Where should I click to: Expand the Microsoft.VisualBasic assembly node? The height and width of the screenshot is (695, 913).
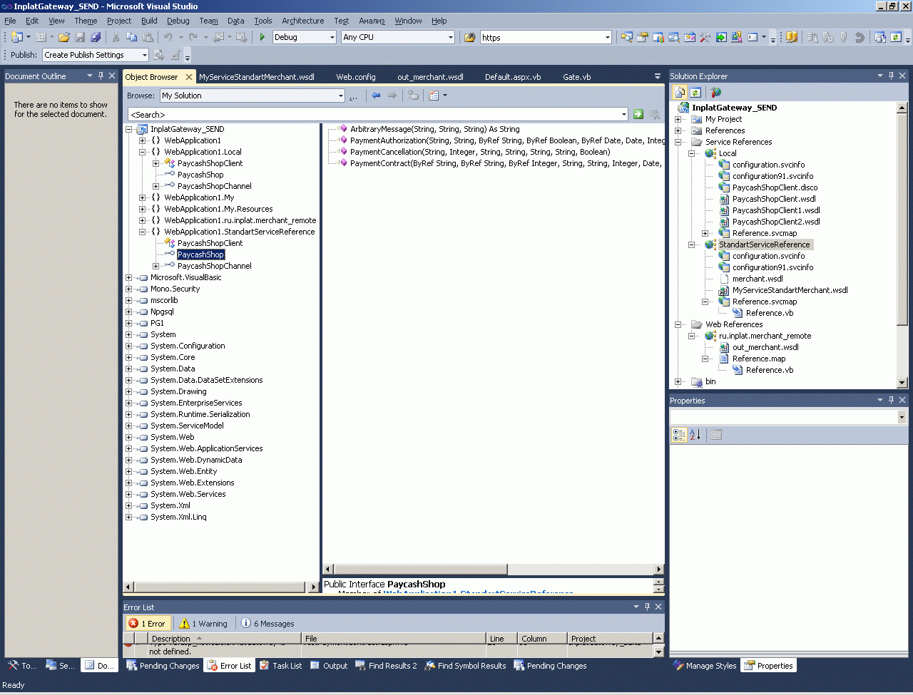pyautogui.click(x=129, y=278)
